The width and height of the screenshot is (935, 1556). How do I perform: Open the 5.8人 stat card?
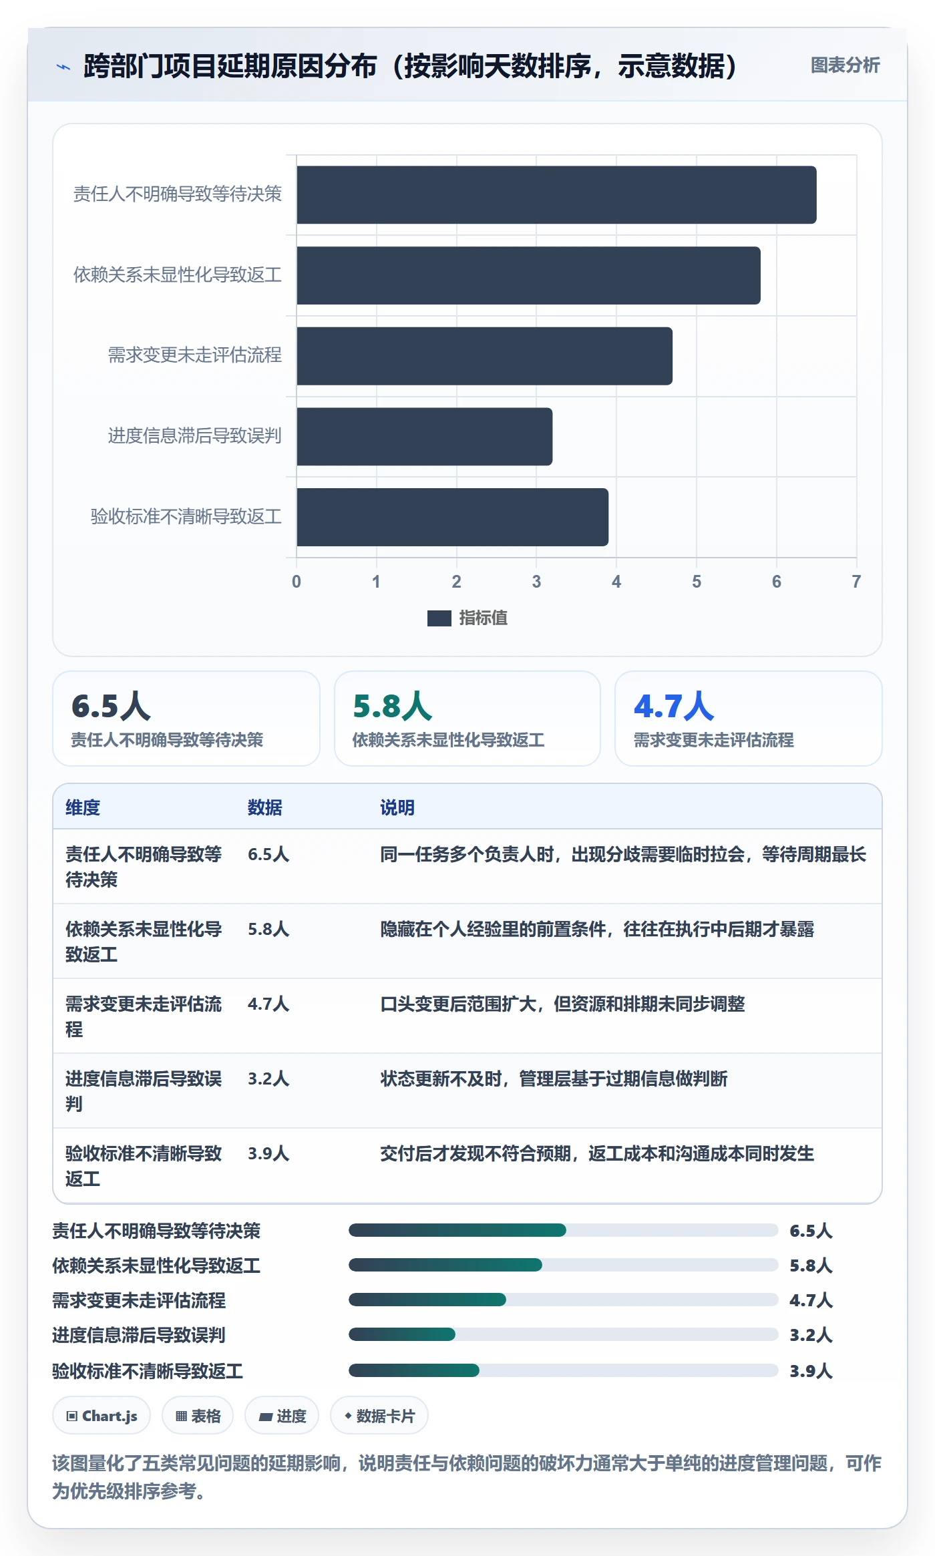(467, 719)
